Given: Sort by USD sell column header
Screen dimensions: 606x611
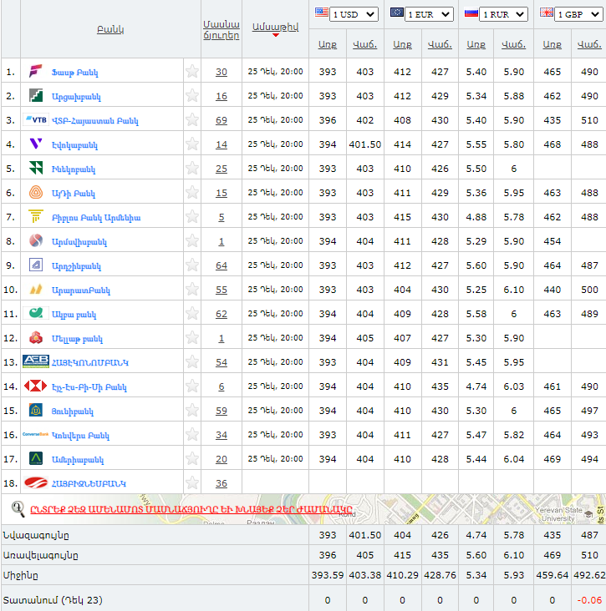Looking at the screenshot, I should tap(364, 44).
